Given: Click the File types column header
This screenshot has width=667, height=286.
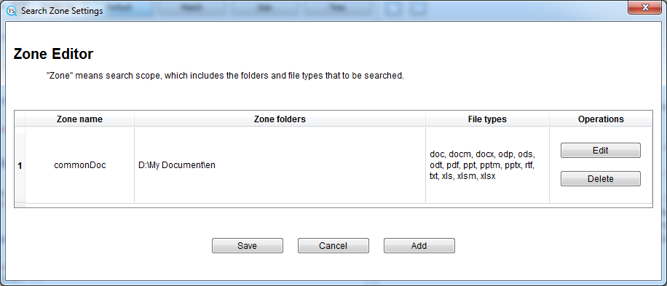Looking at the screenshot, I should point(487,119).
